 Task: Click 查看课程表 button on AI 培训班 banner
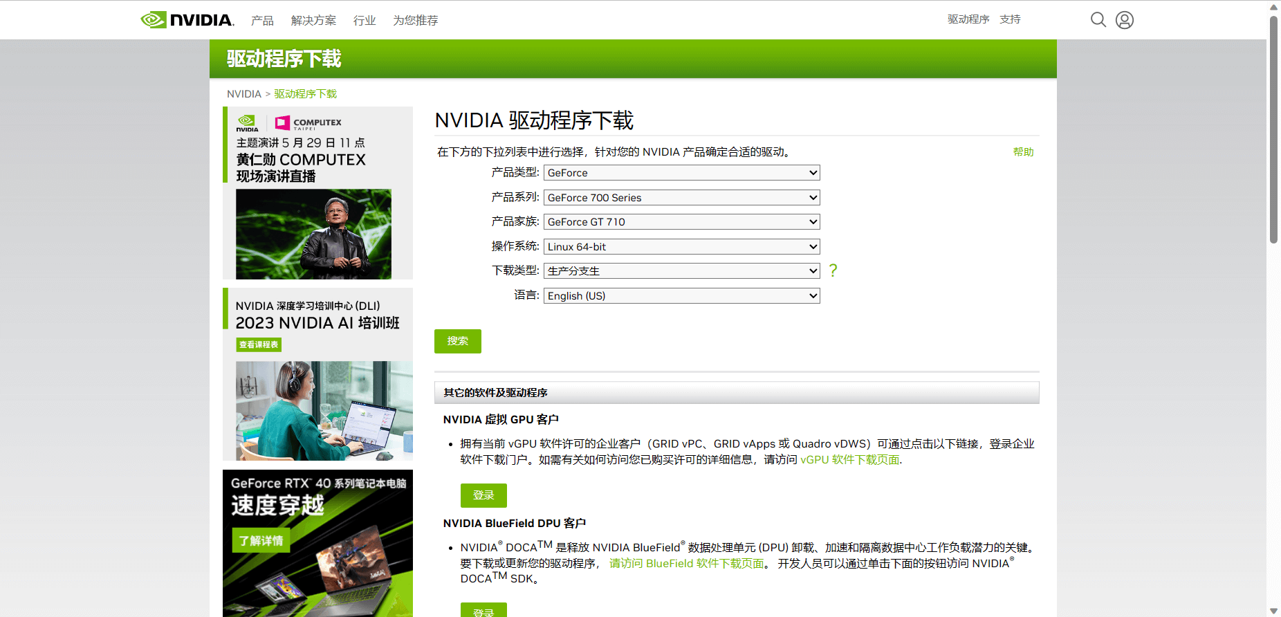tap(259, 344)
